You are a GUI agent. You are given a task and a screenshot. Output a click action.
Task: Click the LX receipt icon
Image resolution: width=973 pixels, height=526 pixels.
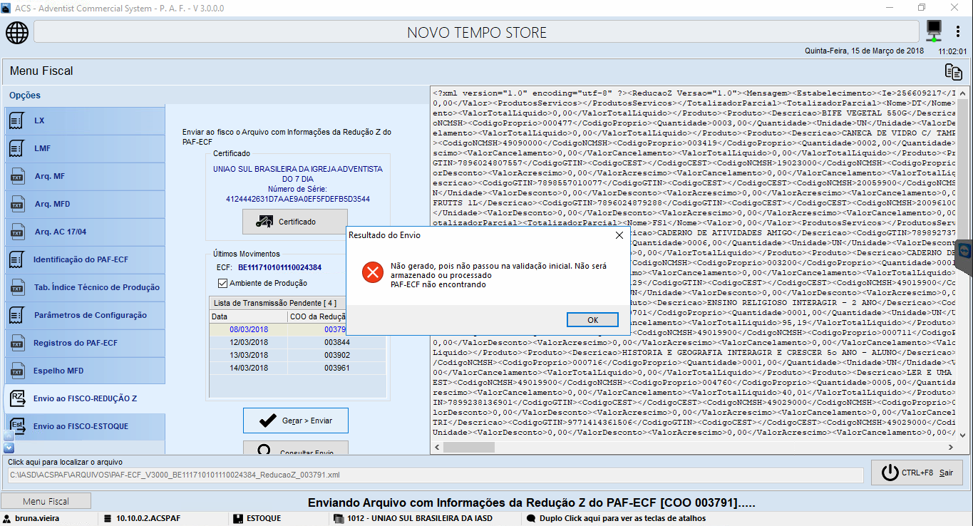coord(17,121)
